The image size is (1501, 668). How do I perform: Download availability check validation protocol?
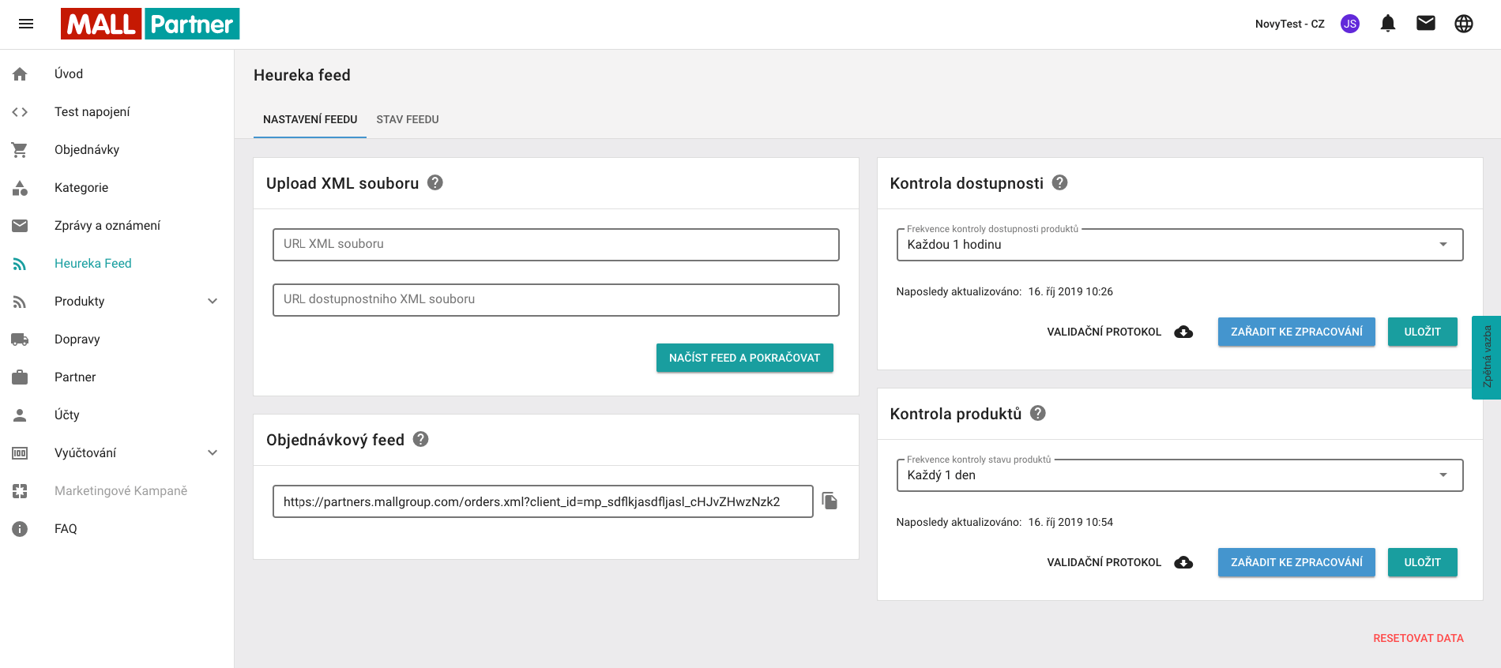tap(1183, 332)
